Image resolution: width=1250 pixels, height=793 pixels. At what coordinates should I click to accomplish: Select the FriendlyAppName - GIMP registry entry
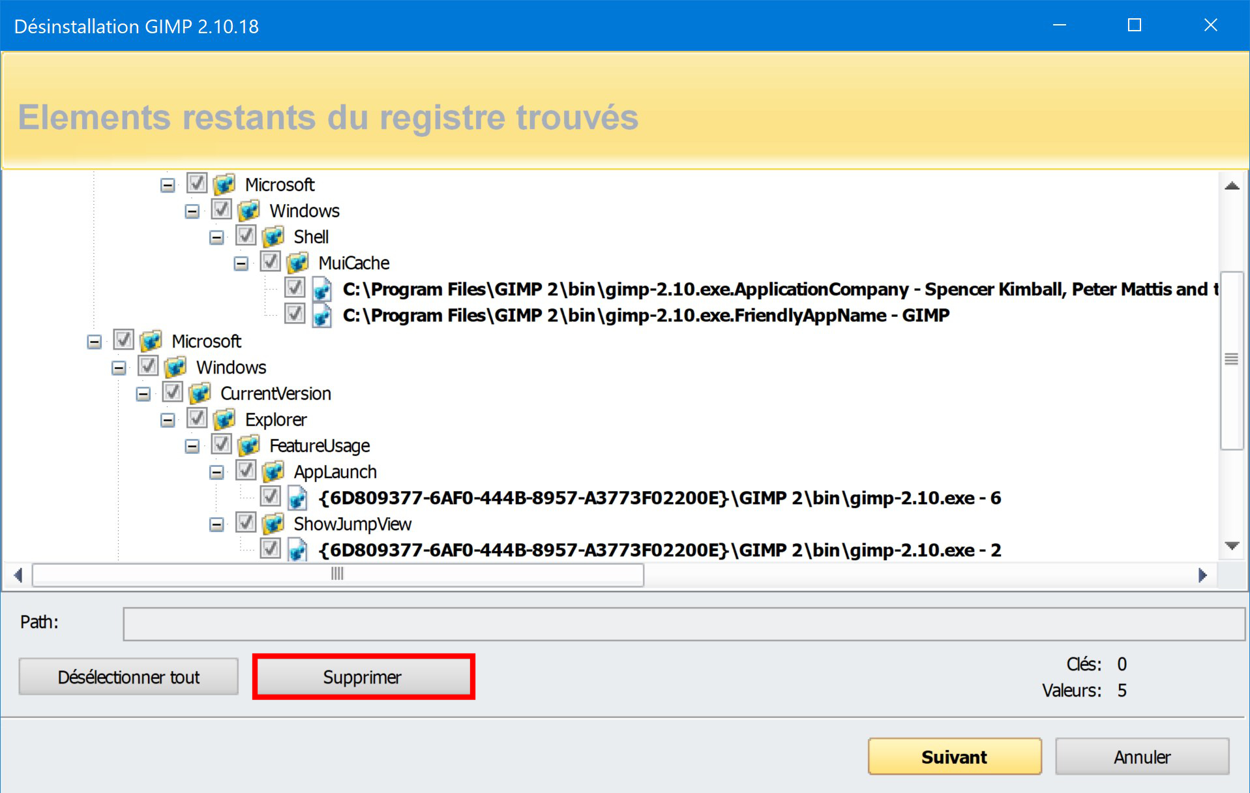(x=646, y=316)
